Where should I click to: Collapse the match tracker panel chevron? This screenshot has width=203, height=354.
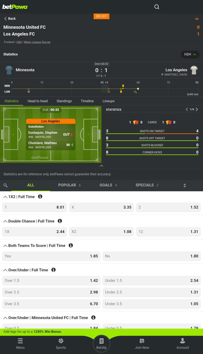(x=101, y=166)
